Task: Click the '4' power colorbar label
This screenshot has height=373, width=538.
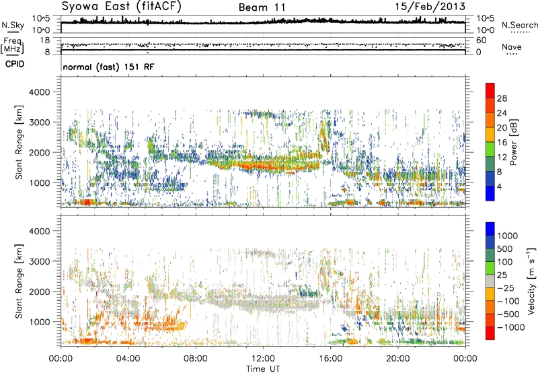Action: click(x=499, y=186)
